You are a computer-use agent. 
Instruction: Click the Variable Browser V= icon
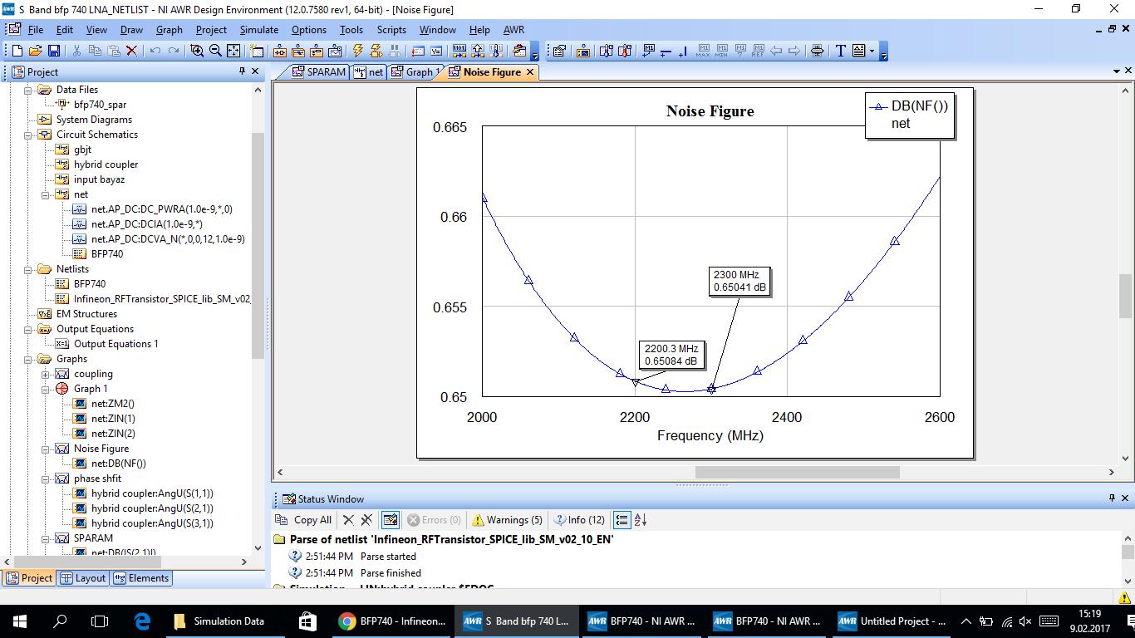[435, 51]
